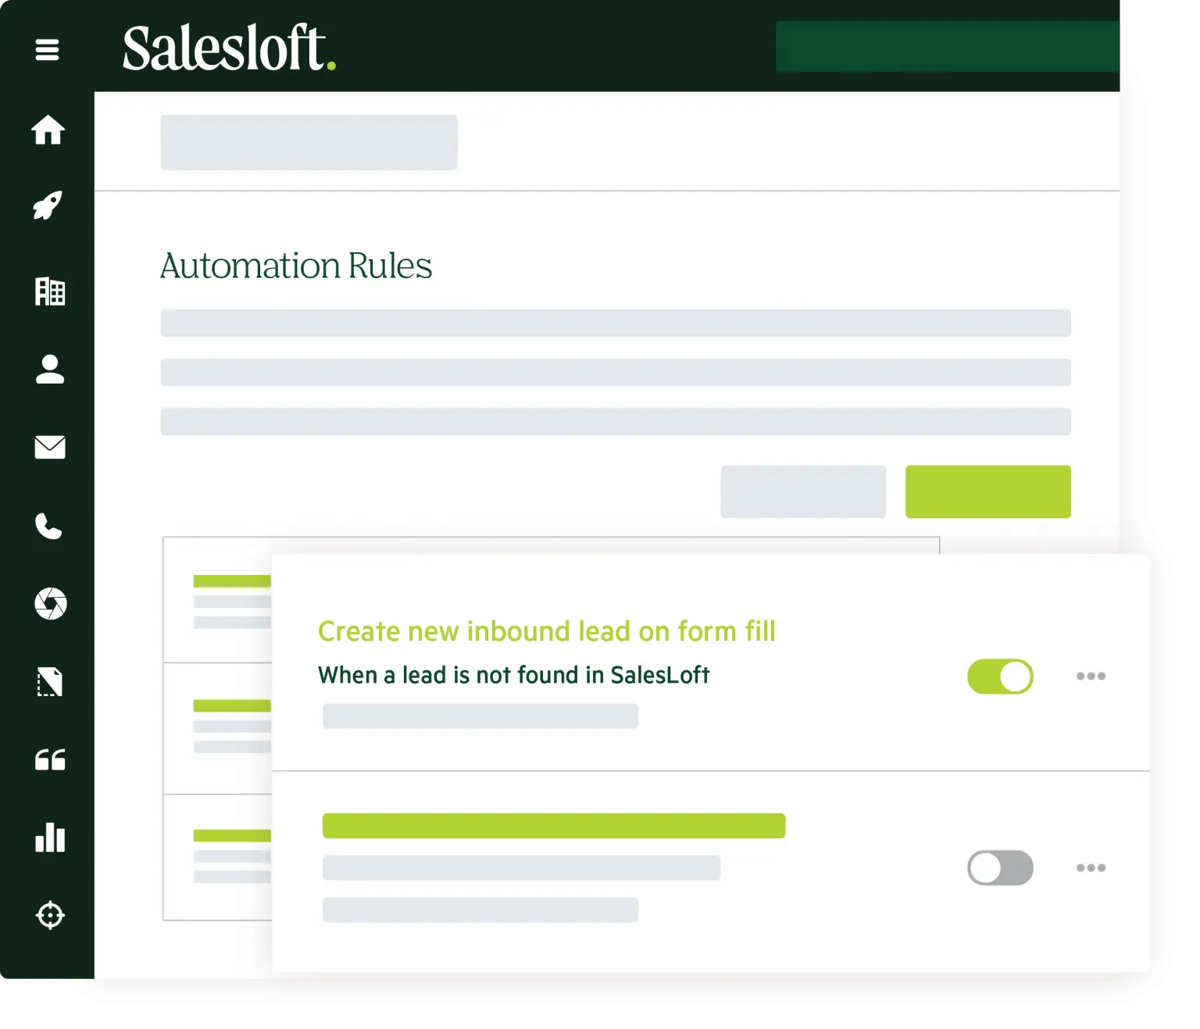Open the hamburger menu in the sidebar

coord(47,50)
